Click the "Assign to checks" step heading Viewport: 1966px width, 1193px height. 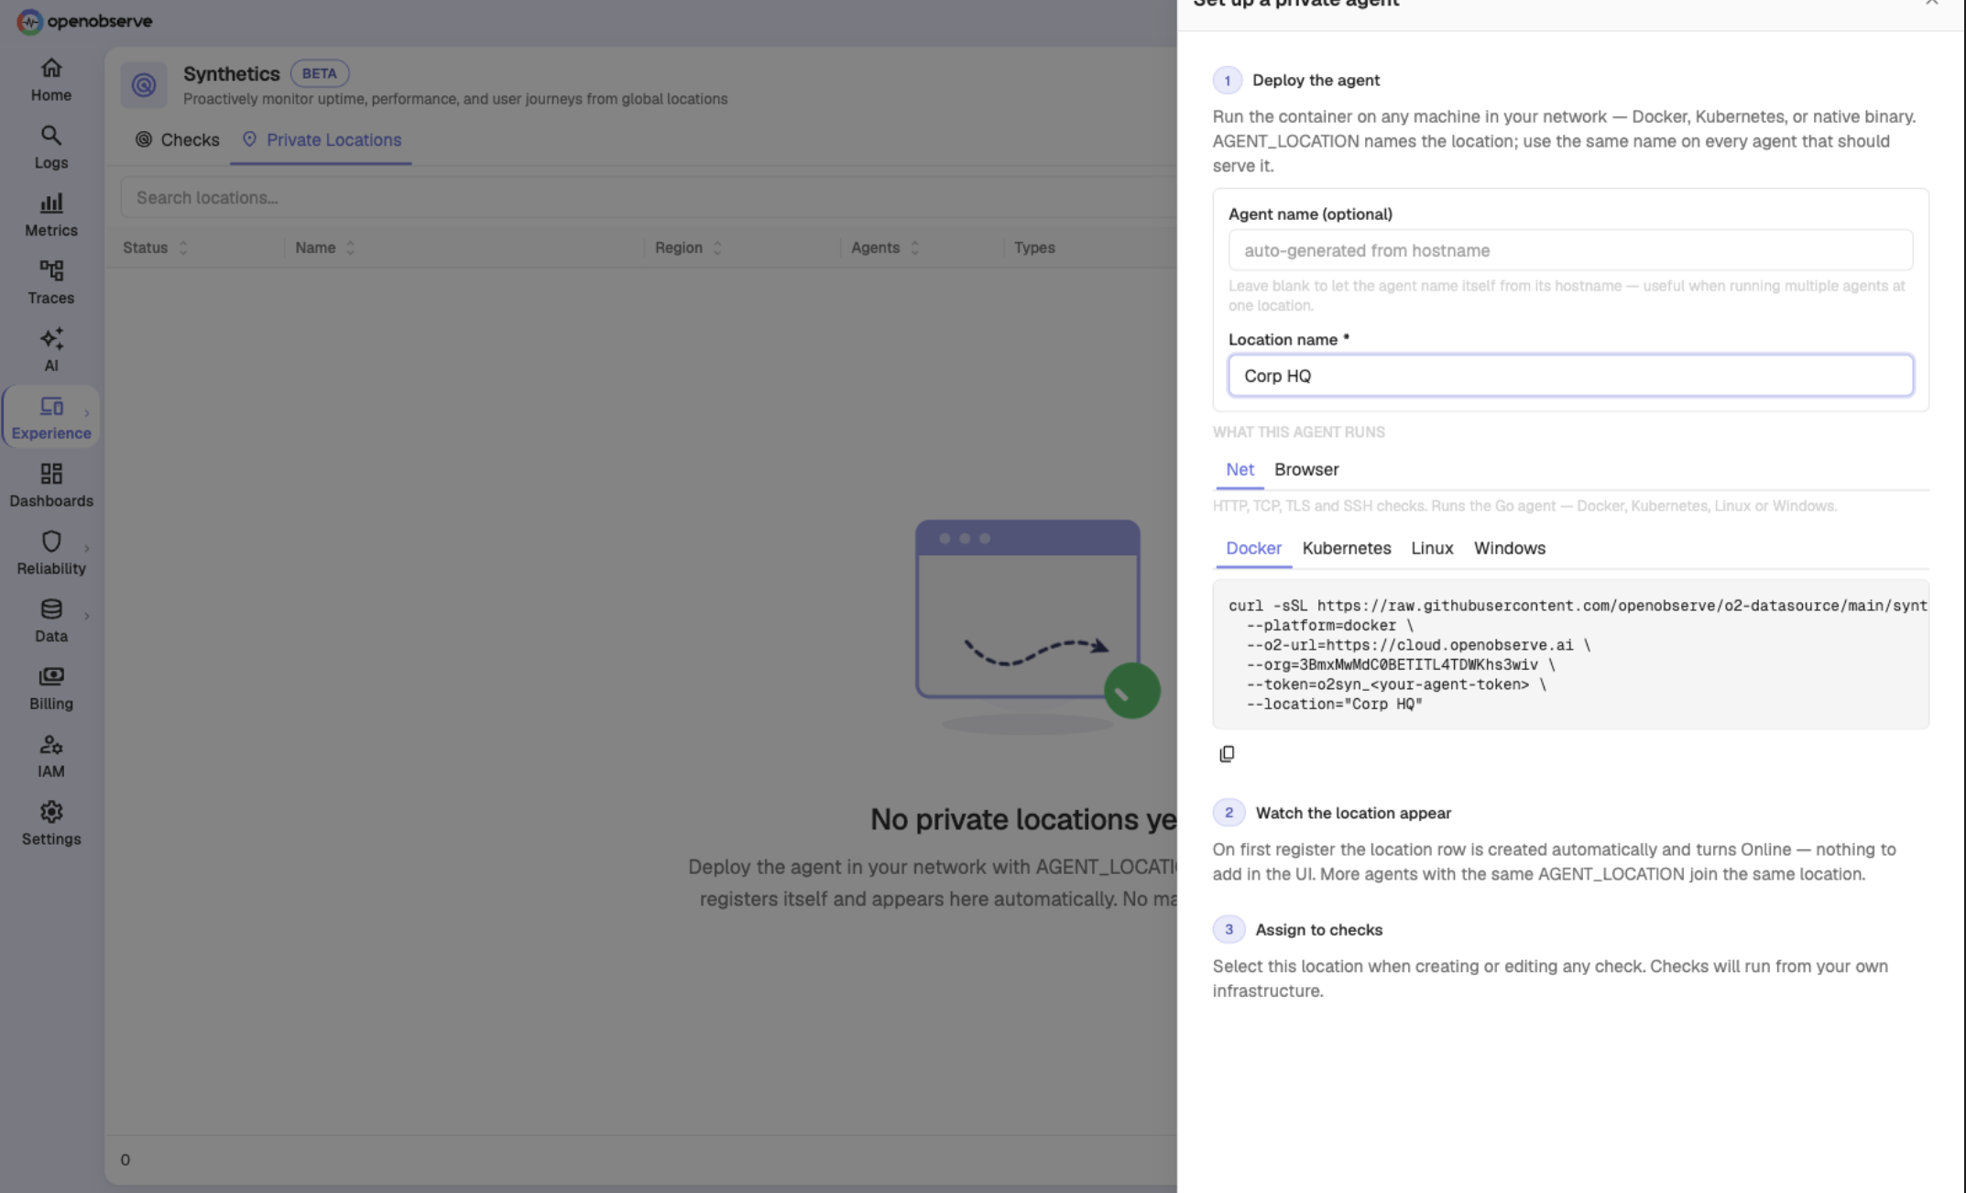[x=1318, y=929]
